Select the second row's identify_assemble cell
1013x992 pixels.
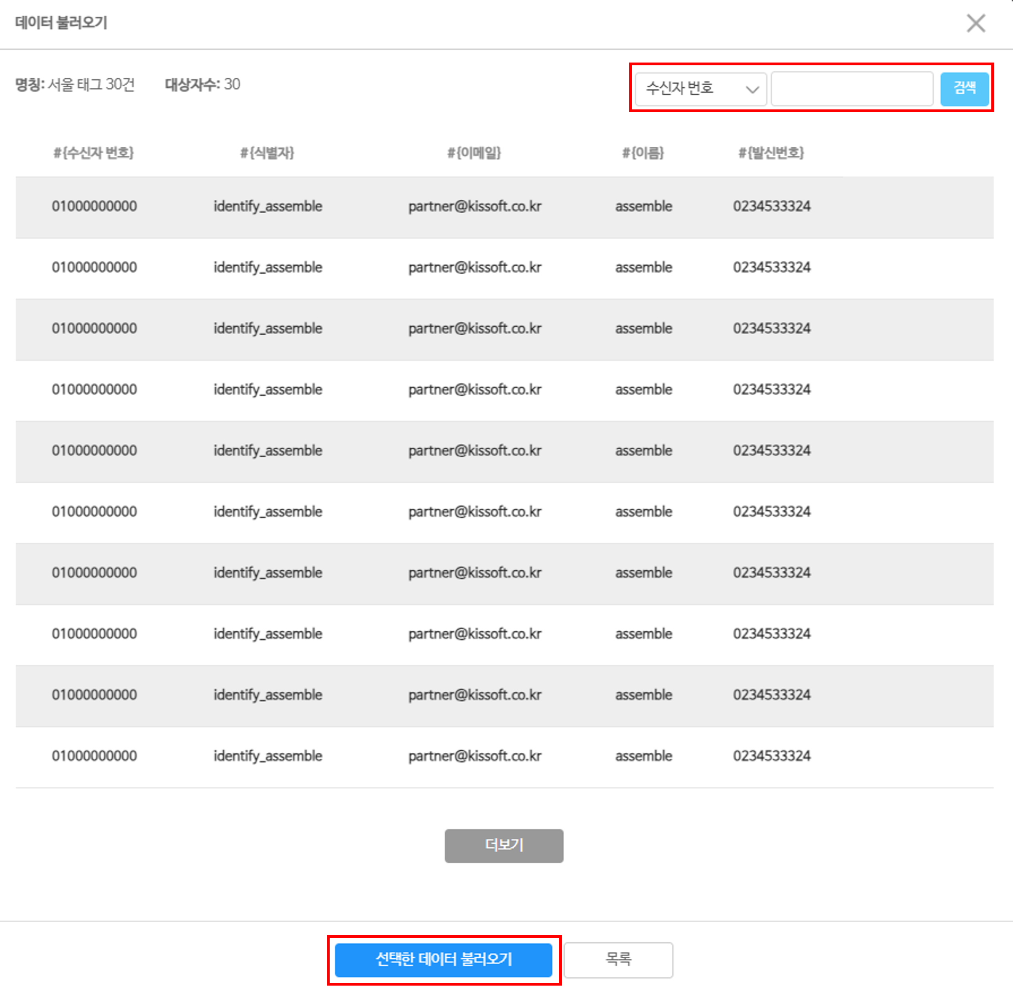click(267, 267)
